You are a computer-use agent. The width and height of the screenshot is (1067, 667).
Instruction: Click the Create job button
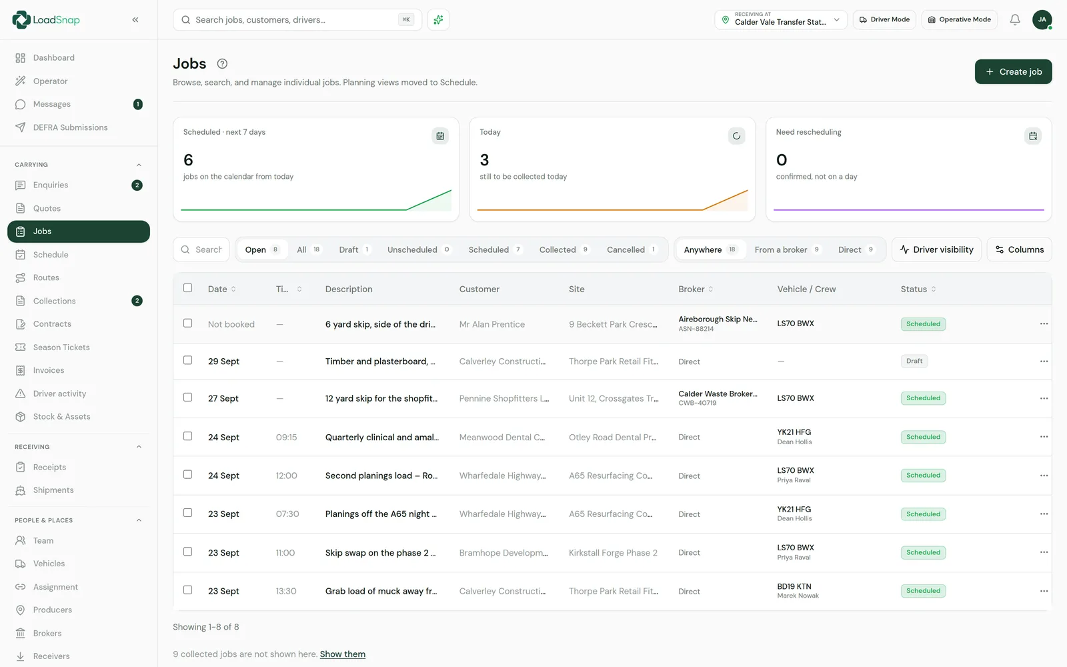(1013, 72)
